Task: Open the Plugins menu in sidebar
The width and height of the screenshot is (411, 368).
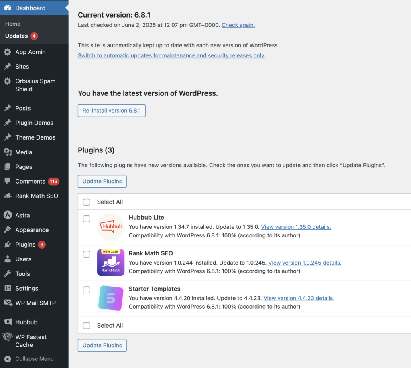Action: point(25,245)
